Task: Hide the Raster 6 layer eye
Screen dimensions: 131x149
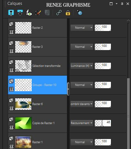Action: coord(11,108)
